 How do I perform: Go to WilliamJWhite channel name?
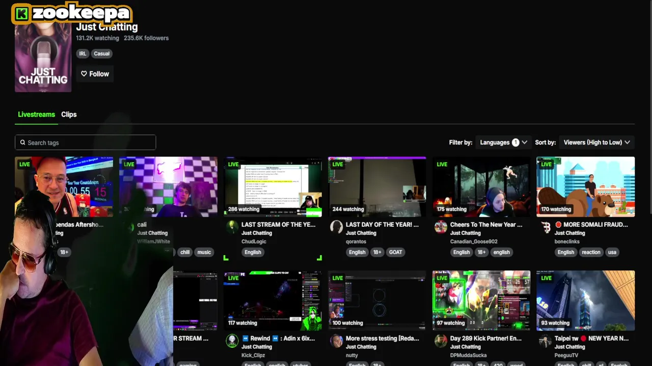click(153, 241)
